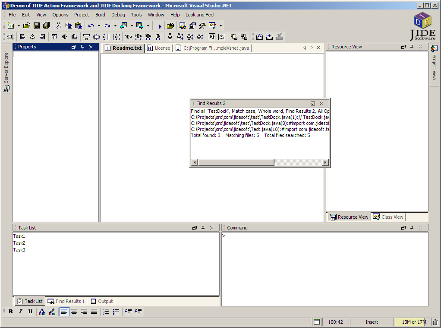
Task: Click the Open file folder icon
Action: click(x=27, y=25)
